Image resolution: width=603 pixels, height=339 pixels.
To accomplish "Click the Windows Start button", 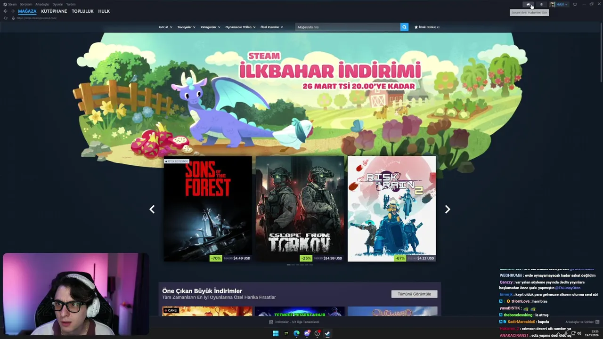I will [x=276, y=334].
